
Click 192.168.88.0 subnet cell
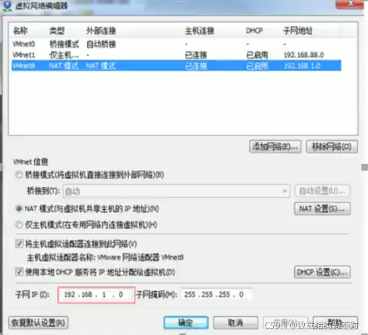tap(304, 55)
